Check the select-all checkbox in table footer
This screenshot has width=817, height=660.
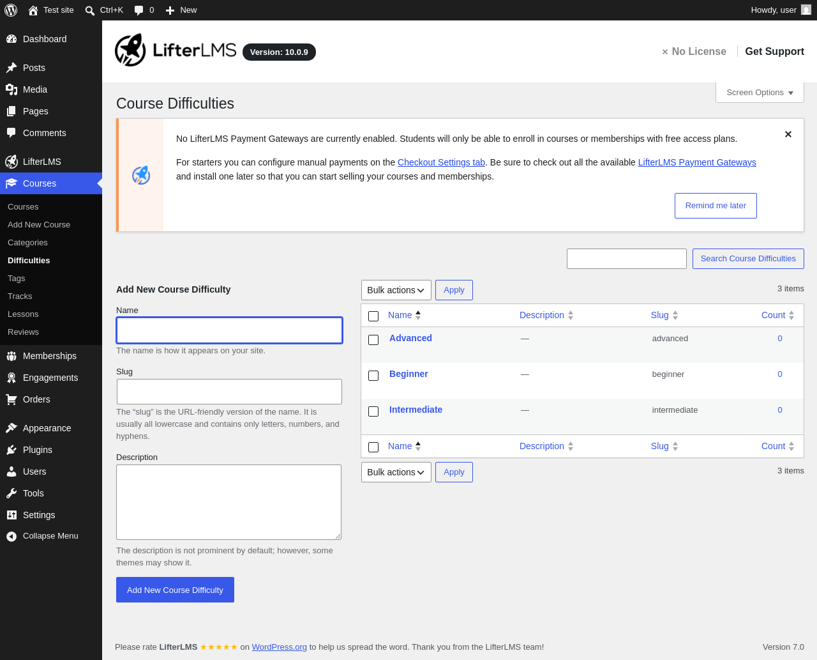(x=373, y=447)
